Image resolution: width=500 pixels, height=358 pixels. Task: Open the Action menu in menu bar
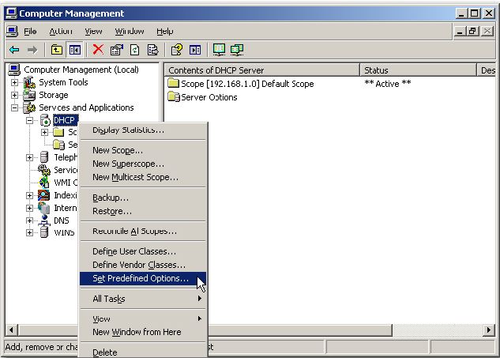[61, 31]
